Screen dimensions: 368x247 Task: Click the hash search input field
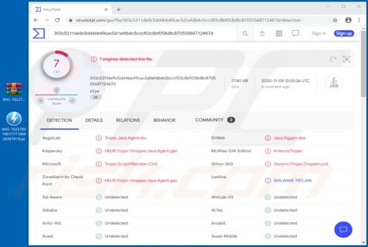coord(143,34)
